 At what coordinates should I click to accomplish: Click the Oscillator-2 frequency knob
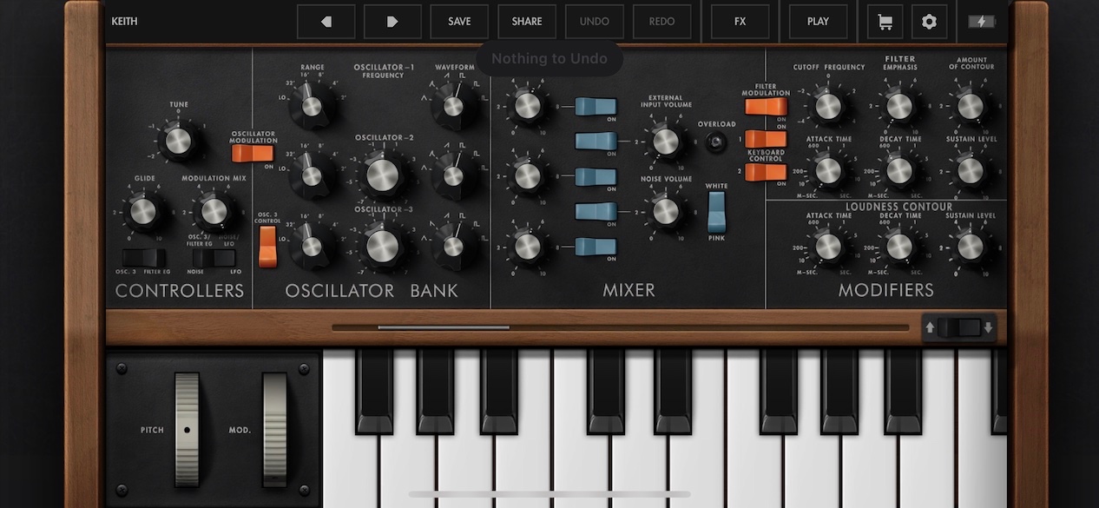tap(382, 175)
